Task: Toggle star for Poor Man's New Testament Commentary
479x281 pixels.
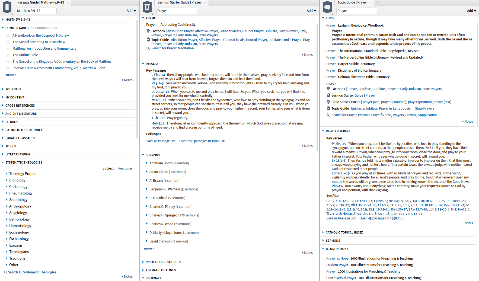Action: coord(8,68)
